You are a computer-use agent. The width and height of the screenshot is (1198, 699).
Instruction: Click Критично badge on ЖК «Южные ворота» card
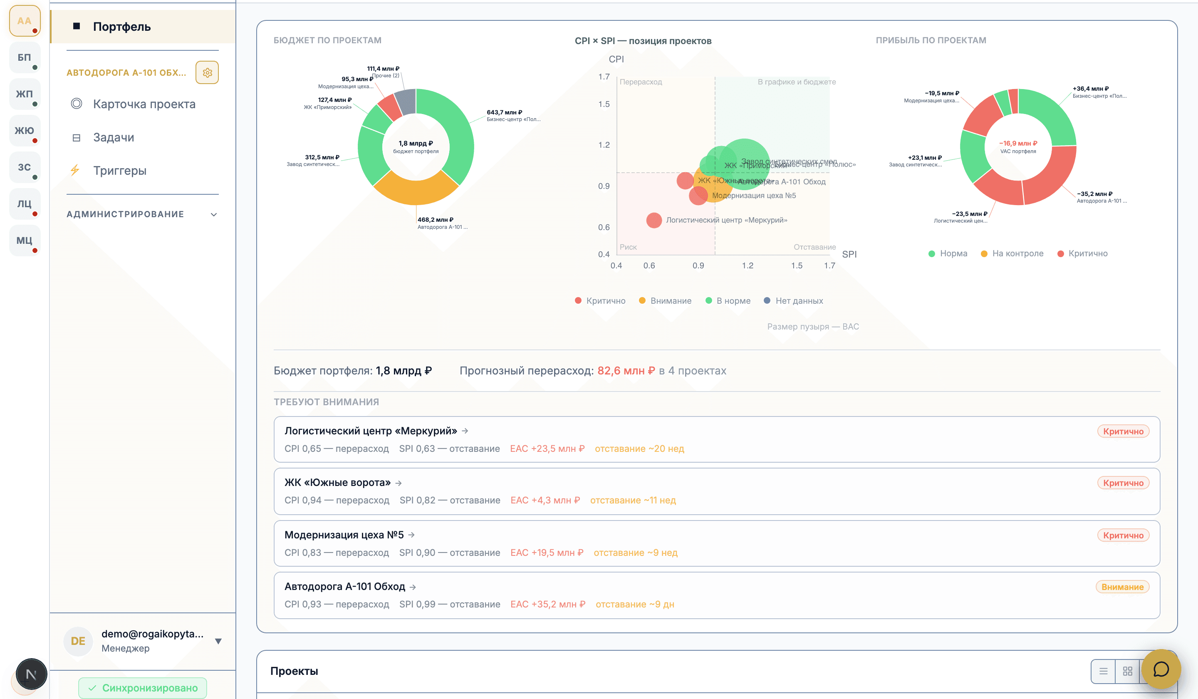[1124, 483]
